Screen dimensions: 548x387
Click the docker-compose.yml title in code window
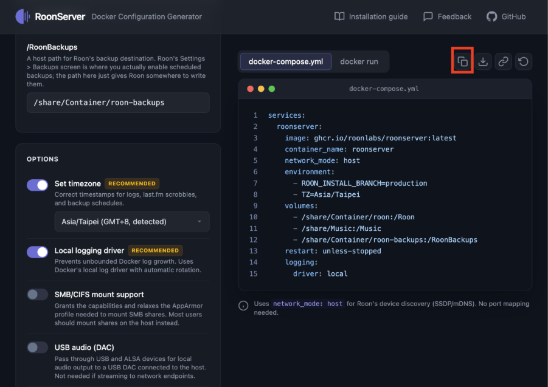(384, 89)
